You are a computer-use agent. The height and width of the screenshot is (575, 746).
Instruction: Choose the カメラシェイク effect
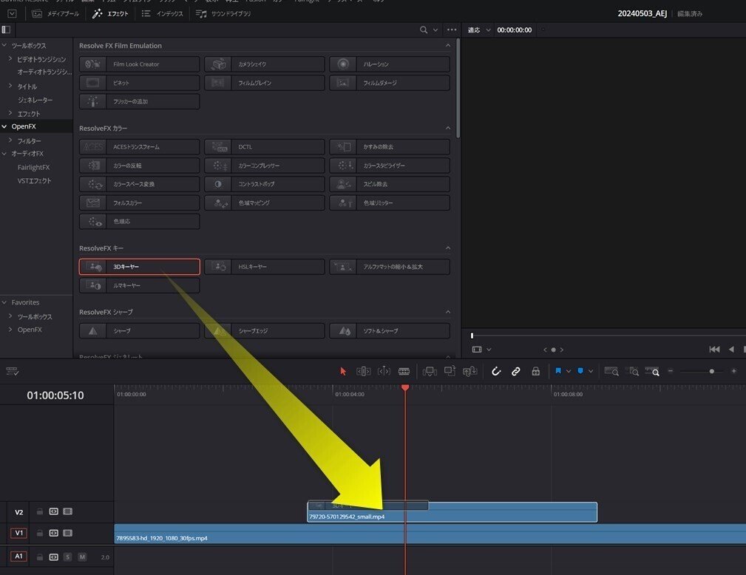265,64
